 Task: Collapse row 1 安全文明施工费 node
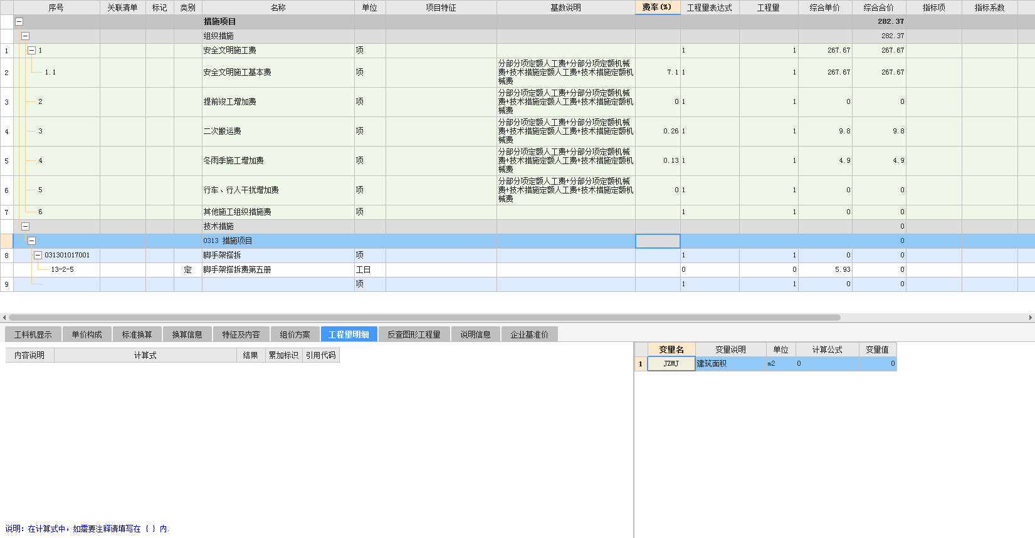31,50
